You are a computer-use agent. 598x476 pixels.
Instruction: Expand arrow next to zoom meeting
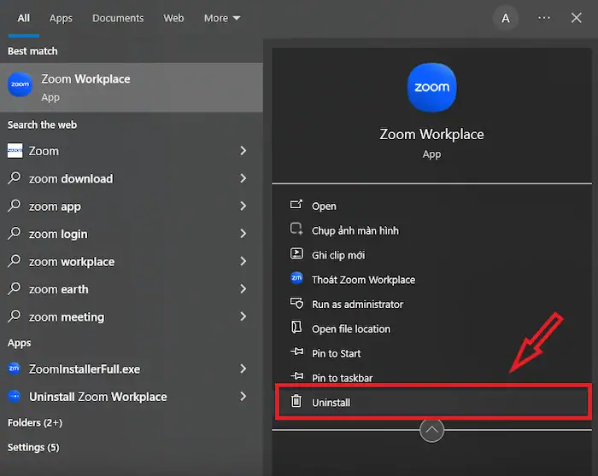[x=243, y=316]
